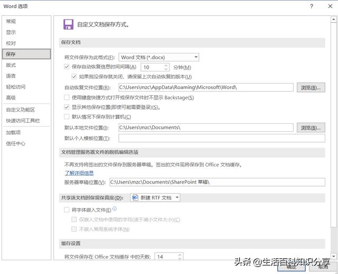Click the info icon beside 将字体嵌入文件
The width and height of the screenshot is (338, 274).
click(115, 208)
